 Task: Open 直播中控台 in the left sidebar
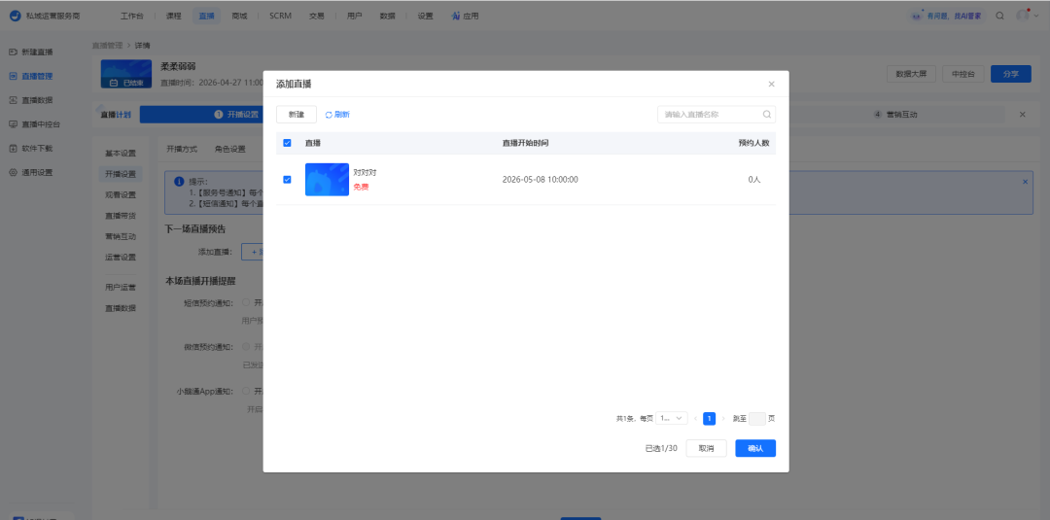click(x=41, y=124)
